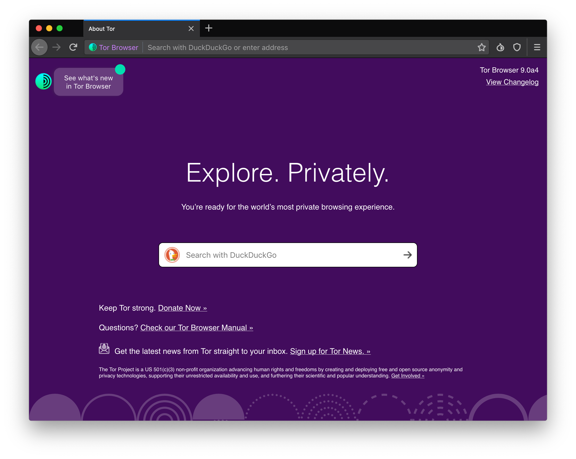Click the DuckDuckGo logo in search box
Image resolution: width=576 pixels, height=459 pixels.
click(x=172, y=255)
